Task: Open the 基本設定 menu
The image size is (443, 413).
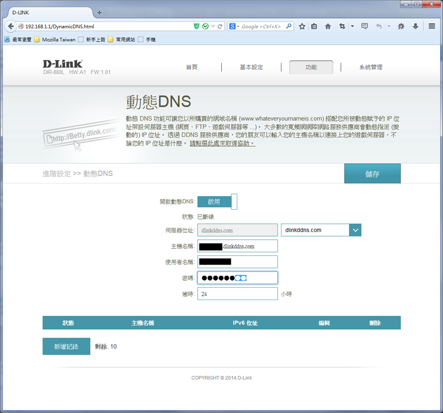Action: click(251, 67)
